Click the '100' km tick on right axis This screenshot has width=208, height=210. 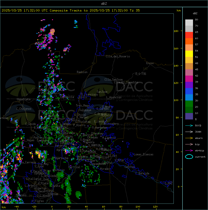pyautogui.click(x=176, y=100)
